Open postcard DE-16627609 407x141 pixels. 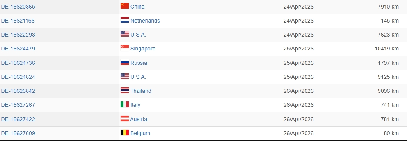pos(18,133)
